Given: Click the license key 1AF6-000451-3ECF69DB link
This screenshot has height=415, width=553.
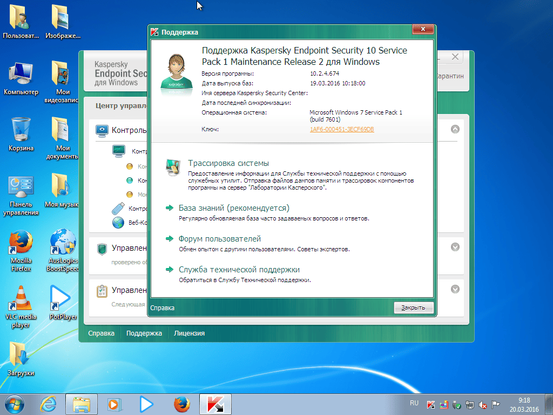Looking at the screenshot, I should point(342,129).
